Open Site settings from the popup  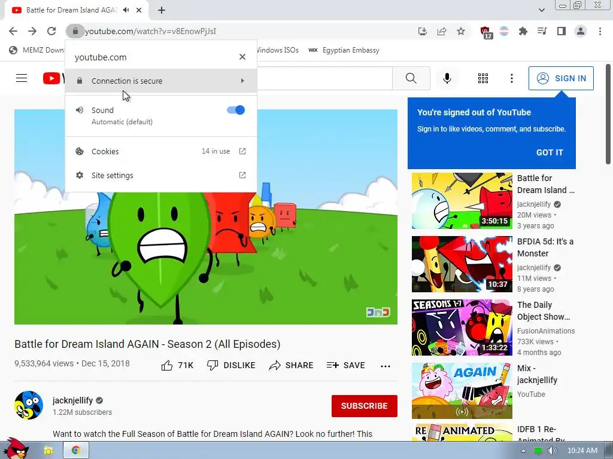160,175
